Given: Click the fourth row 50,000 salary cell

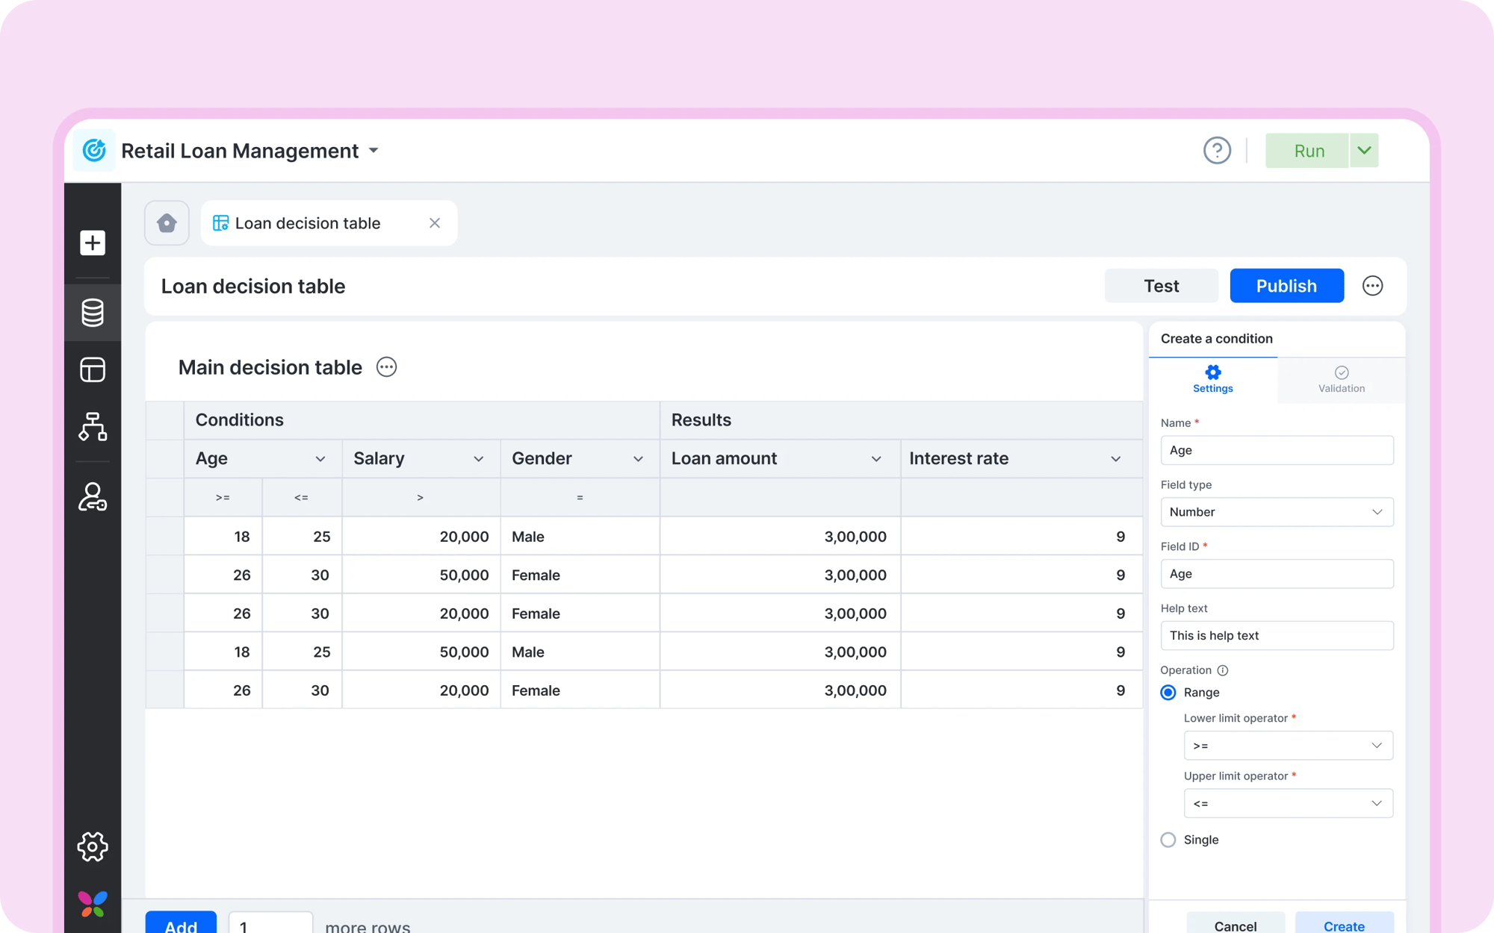Looking at the screenshot, I should [x=421, y=652].
